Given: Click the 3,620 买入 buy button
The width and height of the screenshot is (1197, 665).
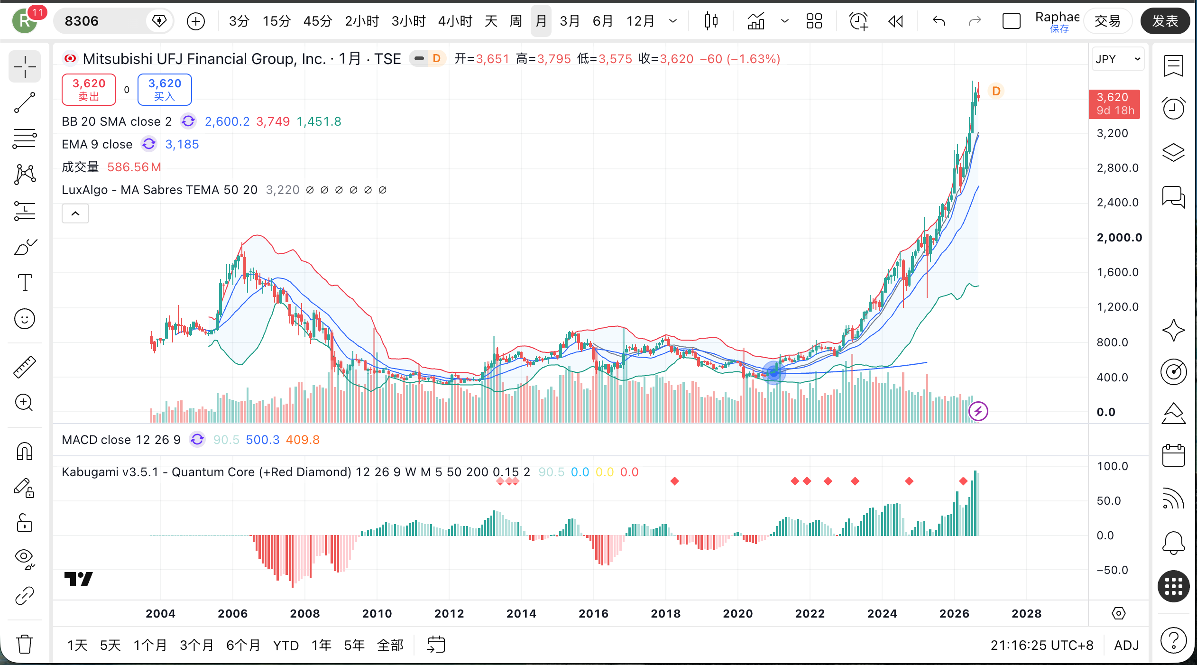Looking at the screenshot, I should (165, 89).
